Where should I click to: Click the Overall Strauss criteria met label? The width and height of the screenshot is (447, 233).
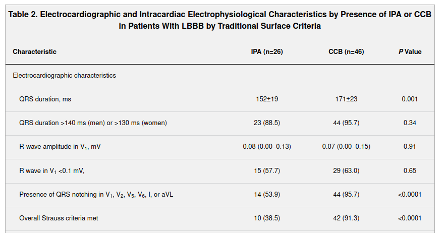tap(59, 218)
